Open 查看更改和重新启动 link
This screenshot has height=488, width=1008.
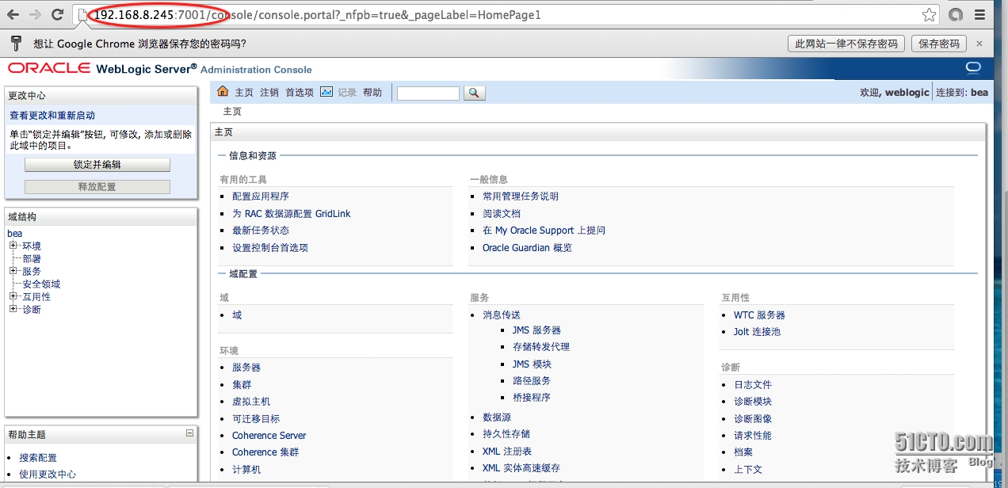tap(52, 116)
